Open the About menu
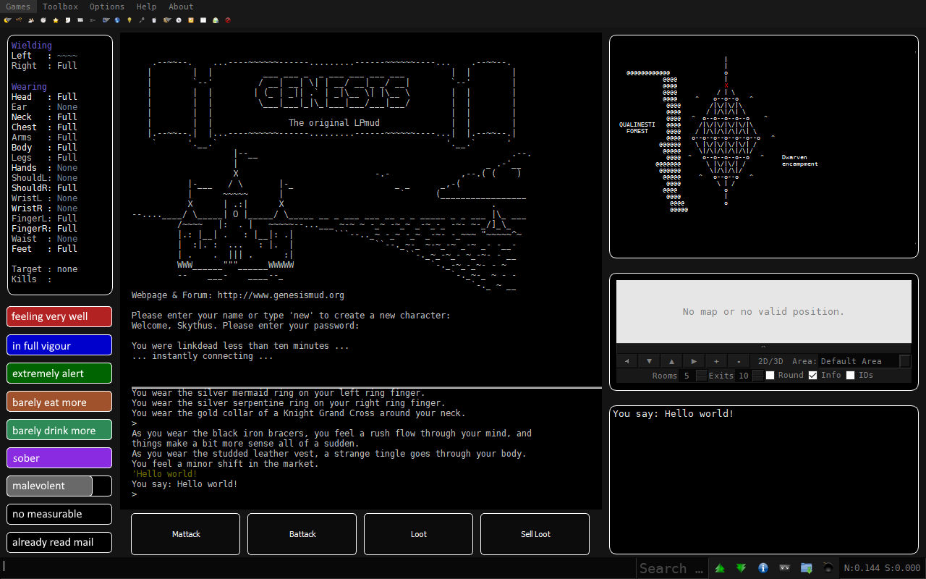 (x=181, y=7)
